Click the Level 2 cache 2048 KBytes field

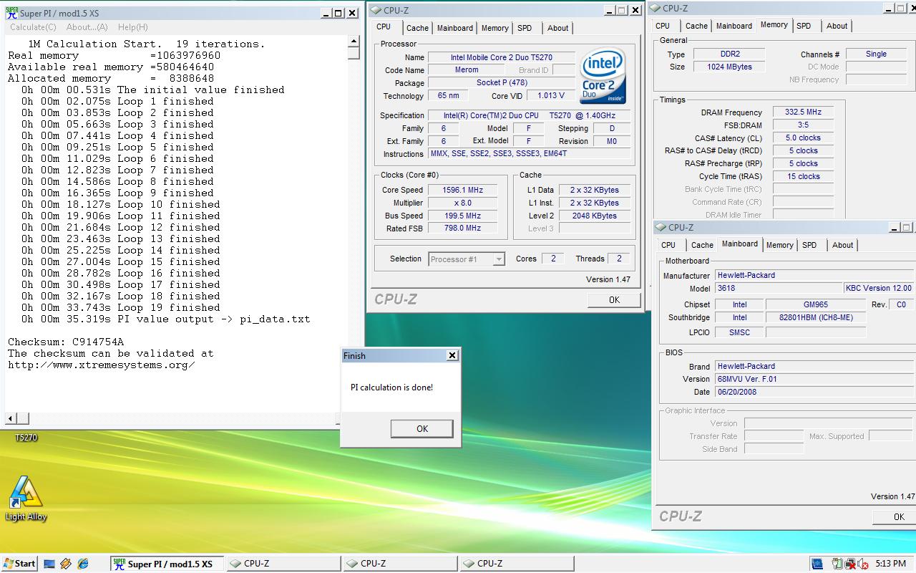pyautogui.click(x=594, y=216)
